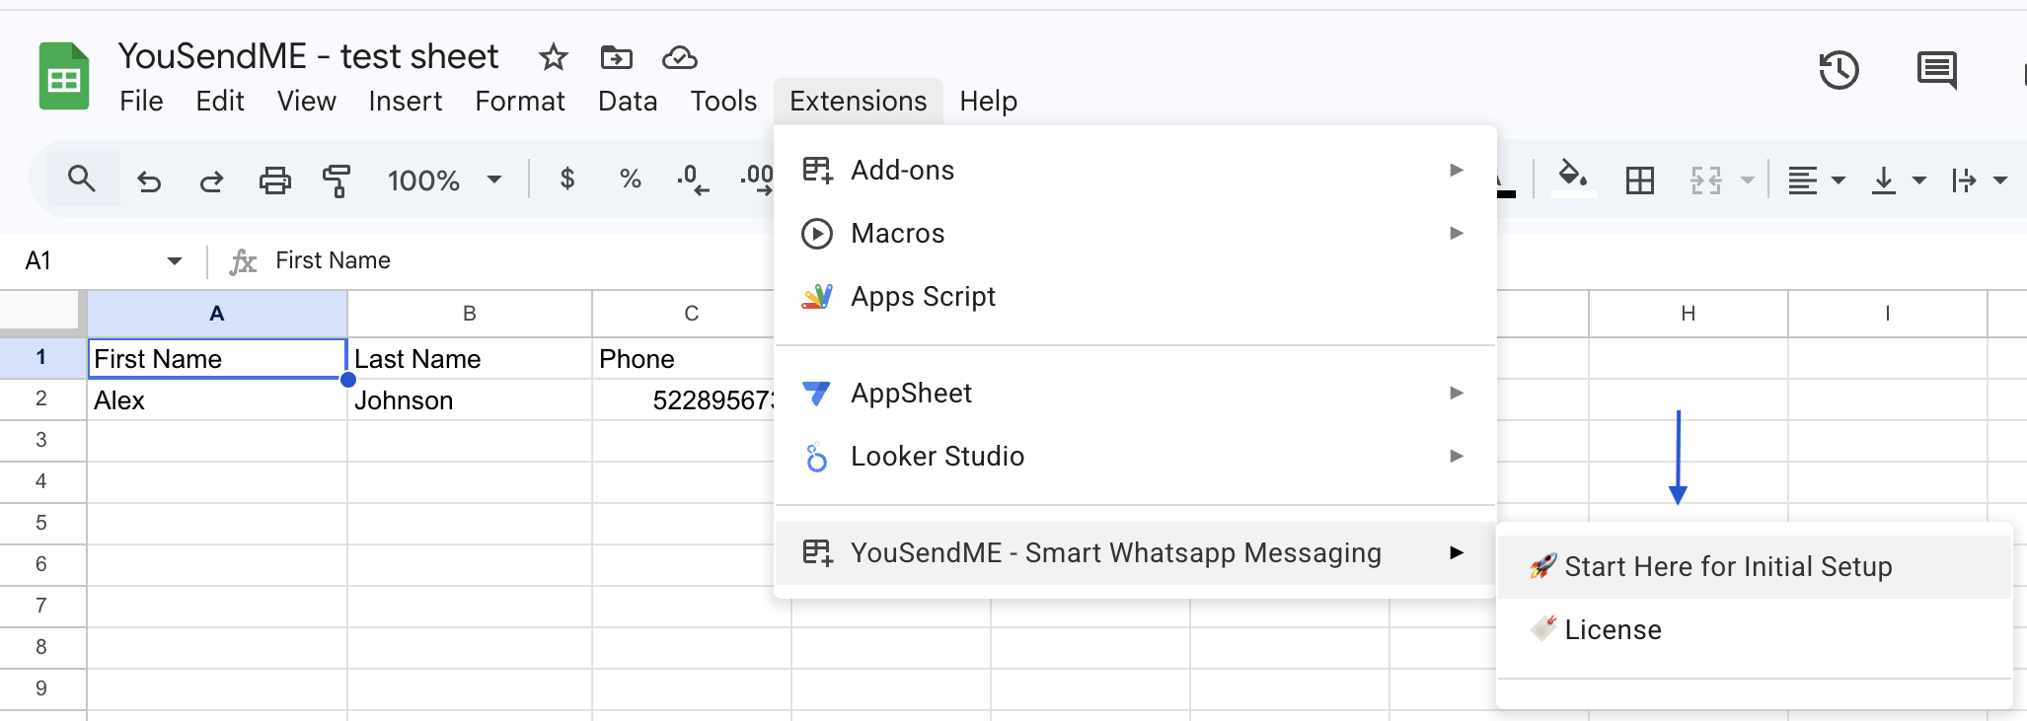Viewport: 2027px width, 721px height.
Task: Select cell containing Alex
Action: [217, 399]
